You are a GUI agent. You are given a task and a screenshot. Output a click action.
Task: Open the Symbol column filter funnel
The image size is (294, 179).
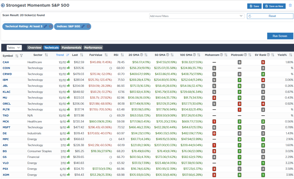pyautogui.click(x=21, y=56)
